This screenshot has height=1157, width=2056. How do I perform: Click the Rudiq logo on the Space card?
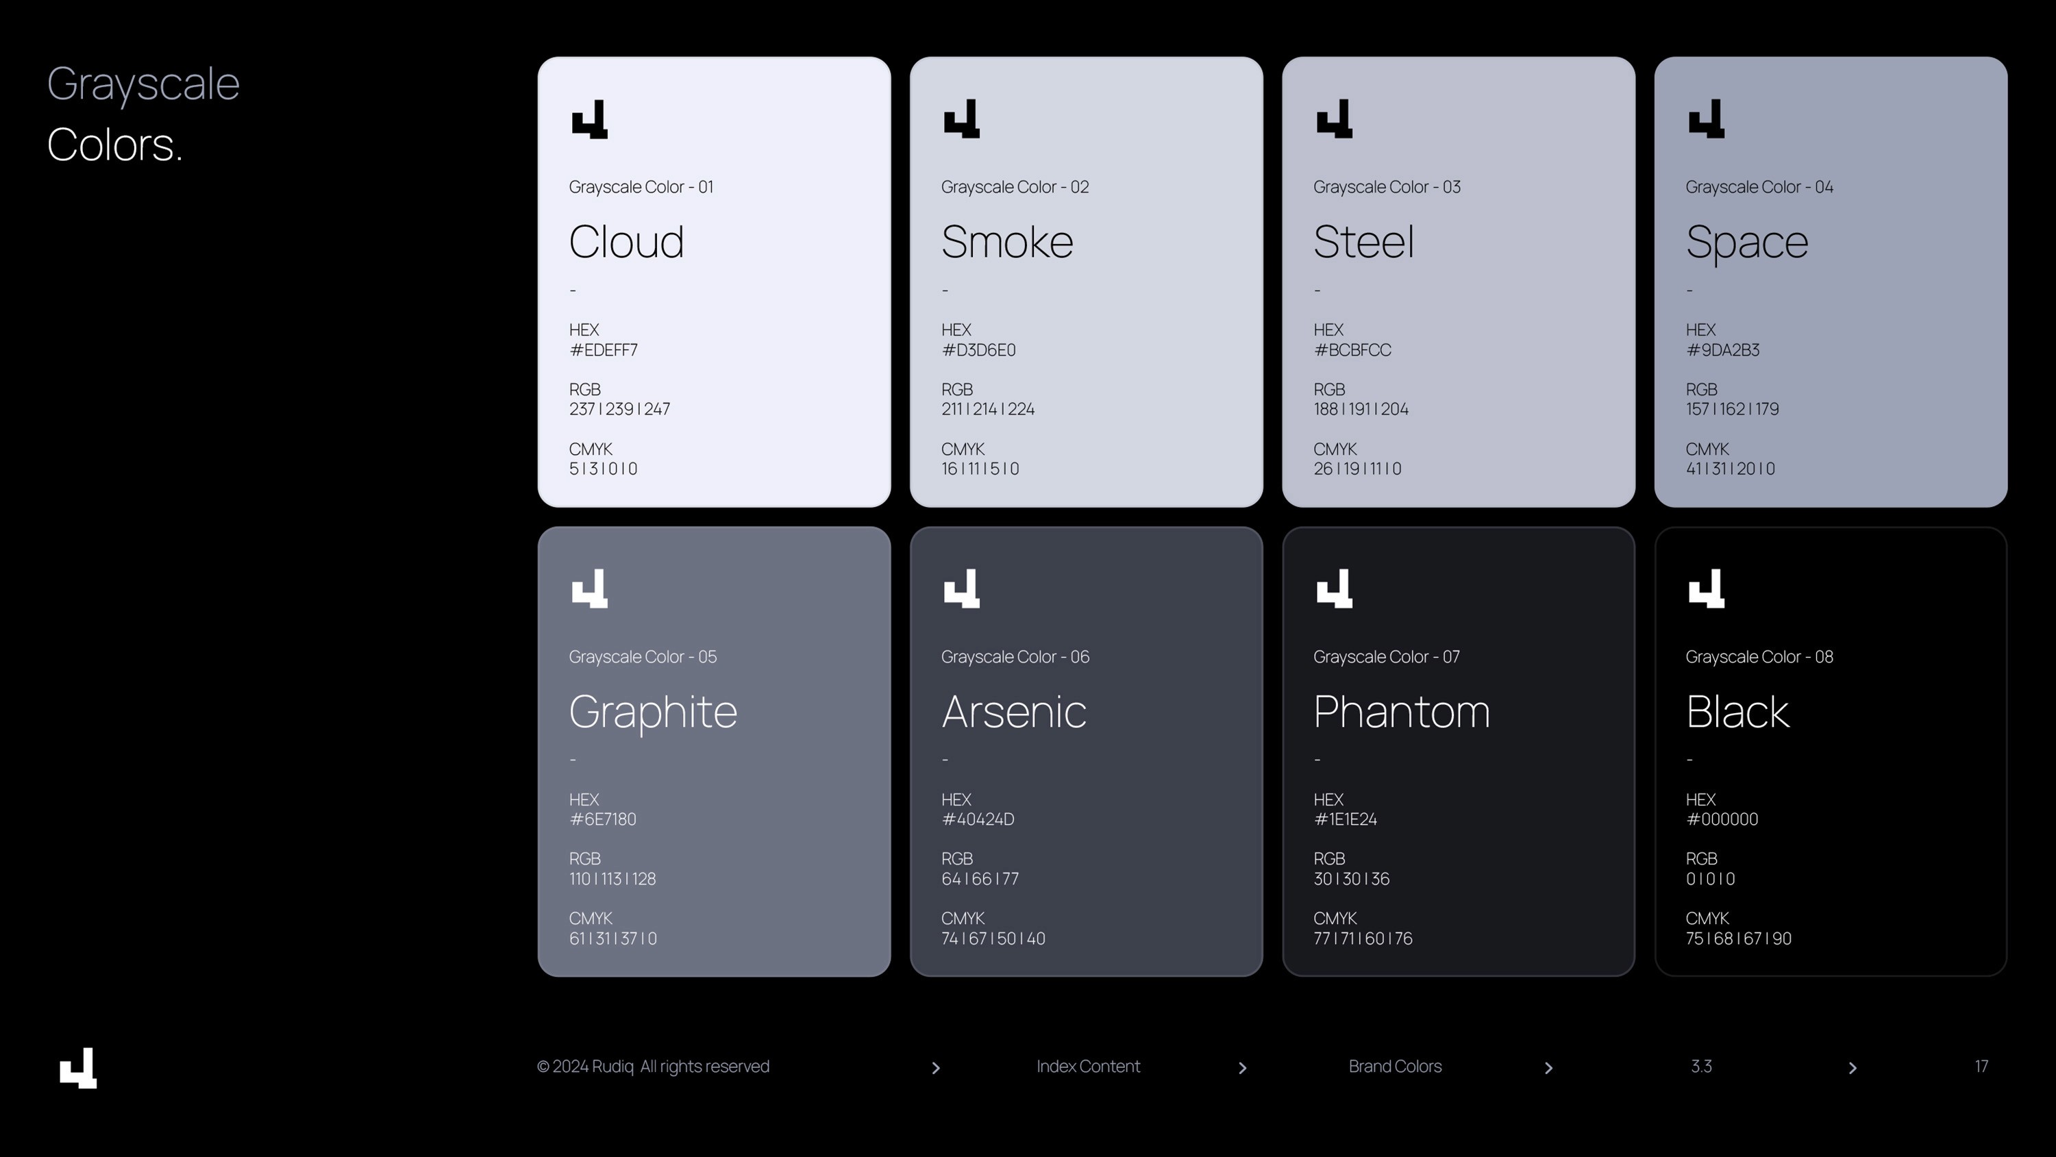pos(1707,119)
